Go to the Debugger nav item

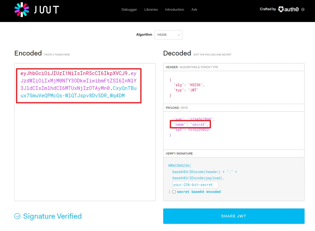(129, 10)
